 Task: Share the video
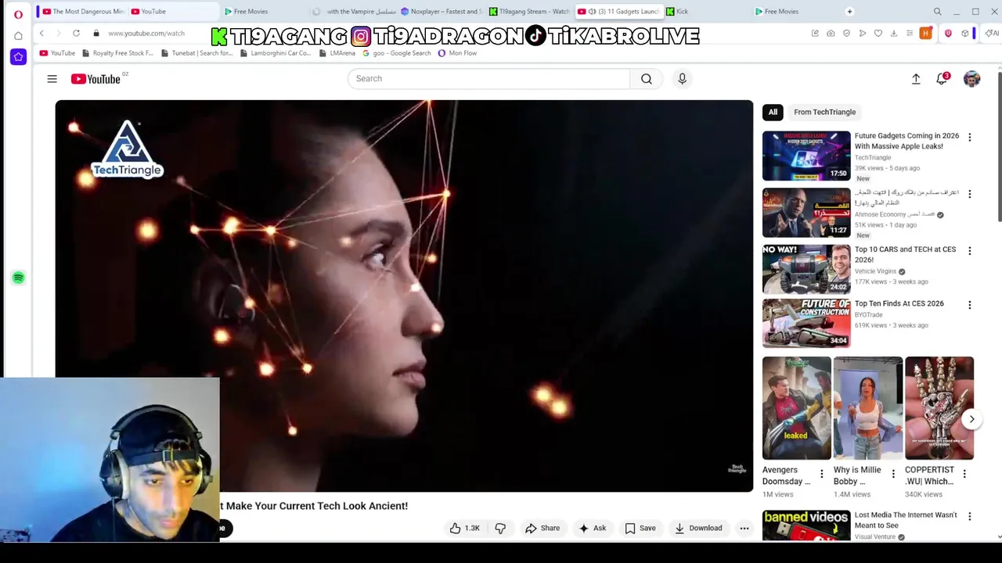[542, 528]
